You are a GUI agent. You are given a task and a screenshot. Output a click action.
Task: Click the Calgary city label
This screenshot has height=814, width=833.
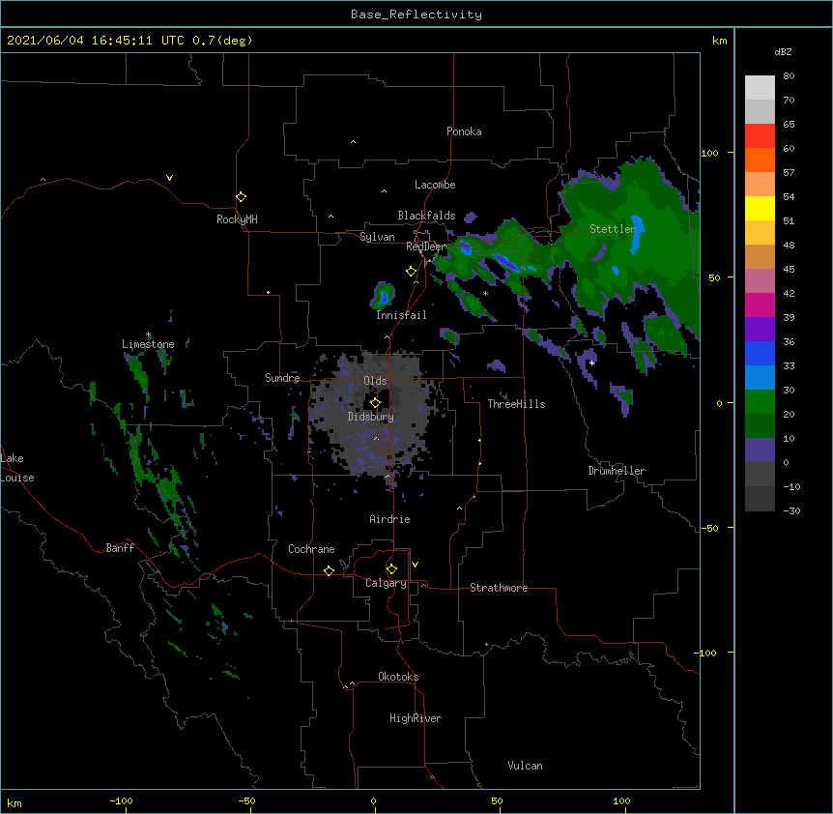coord(386,583)
